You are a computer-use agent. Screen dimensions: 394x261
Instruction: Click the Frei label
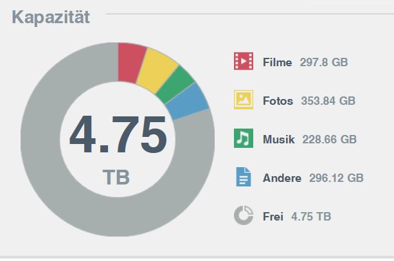[x=273, y=217]
